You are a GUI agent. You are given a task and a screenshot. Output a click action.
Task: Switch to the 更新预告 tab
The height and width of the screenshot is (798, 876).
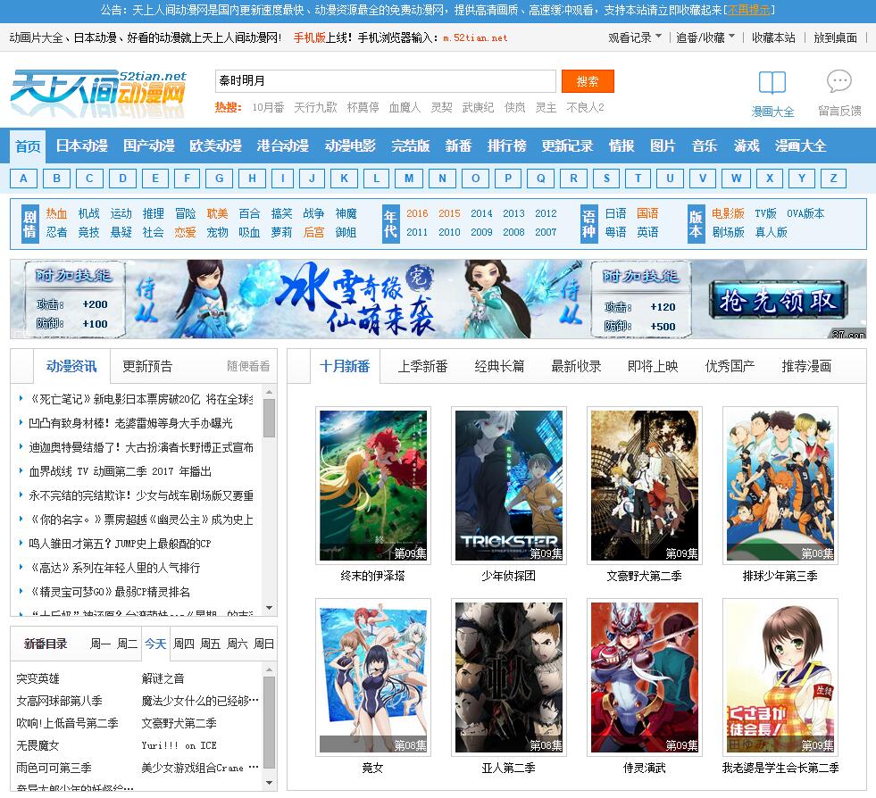[147, 366]
